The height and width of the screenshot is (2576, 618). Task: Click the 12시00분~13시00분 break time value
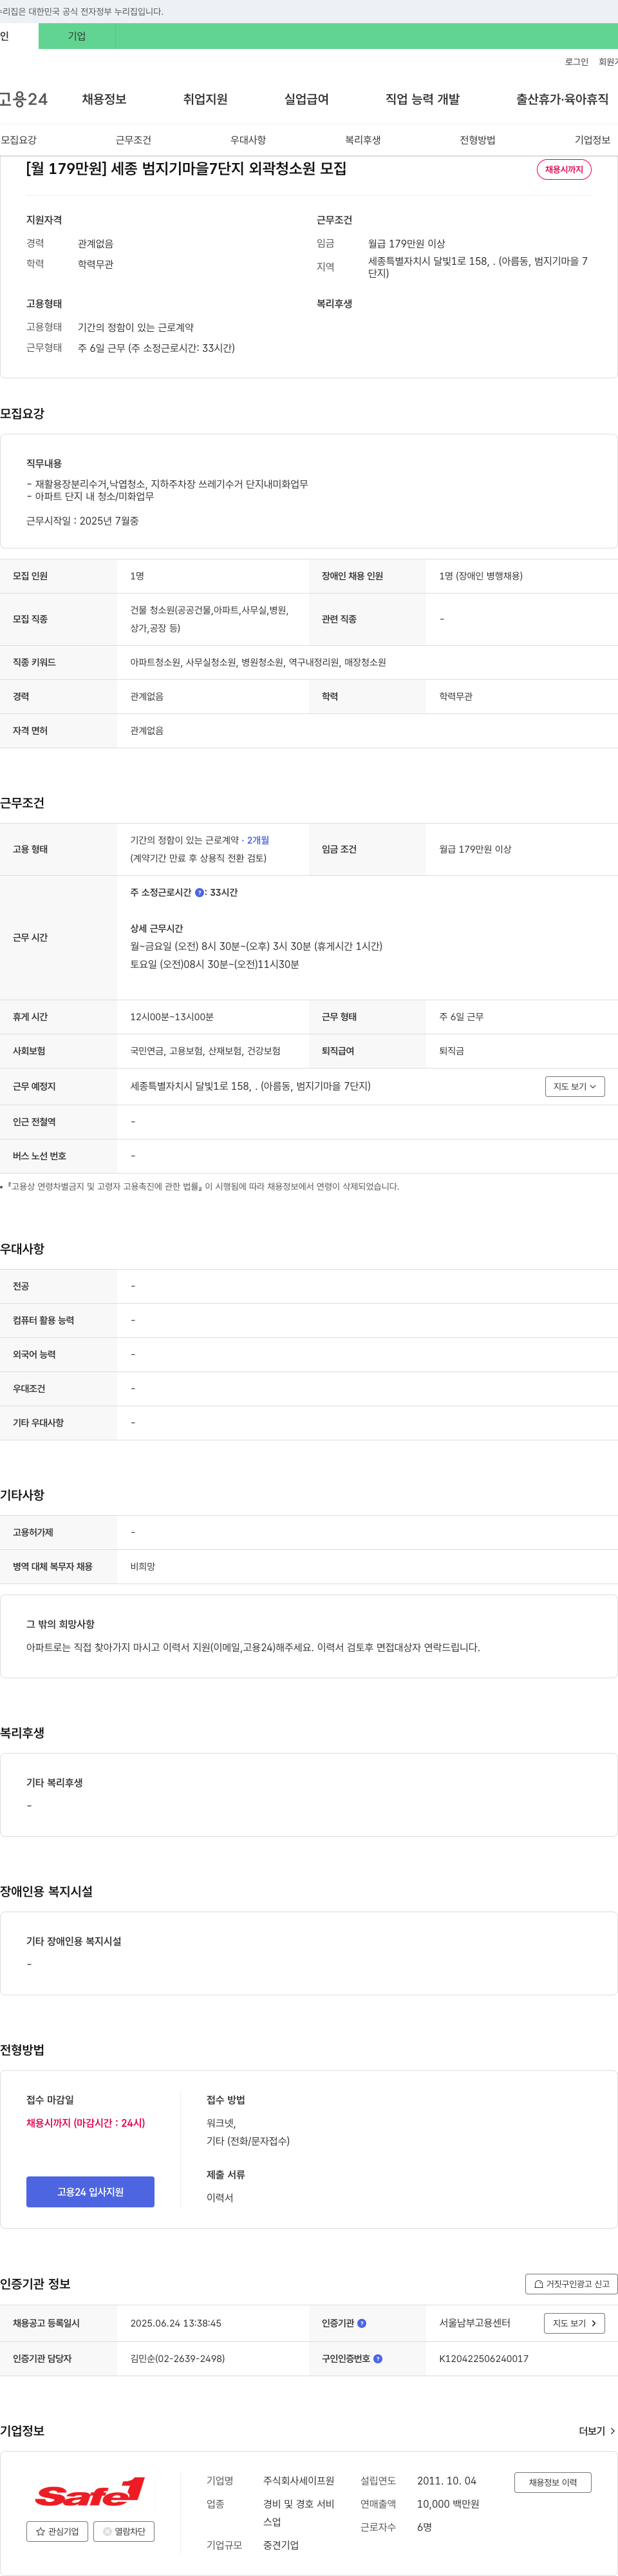(172, 1017)
